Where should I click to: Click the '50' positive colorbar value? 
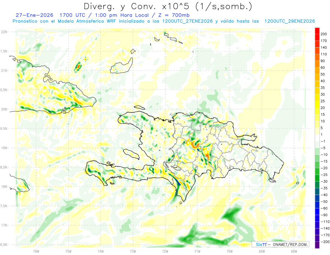(323, 74)
